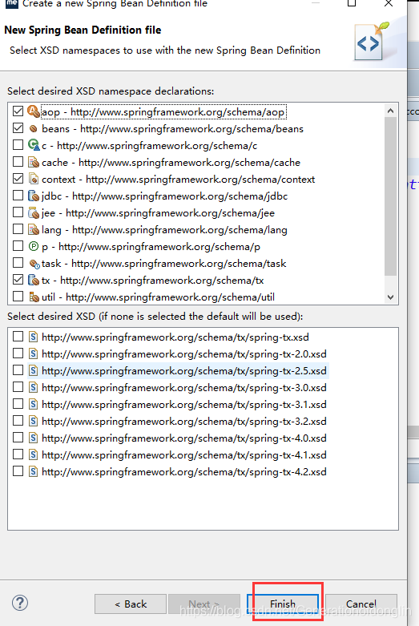419x626 pixels.
Task: Click the aop namespace icon
Action: (34, 111)
